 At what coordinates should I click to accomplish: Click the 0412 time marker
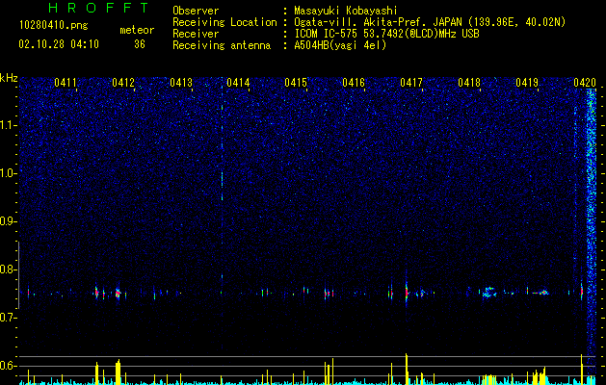123,83
